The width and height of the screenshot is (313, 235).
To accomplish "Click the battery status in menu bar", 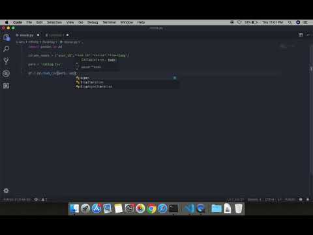I will (x=251, y=22).
